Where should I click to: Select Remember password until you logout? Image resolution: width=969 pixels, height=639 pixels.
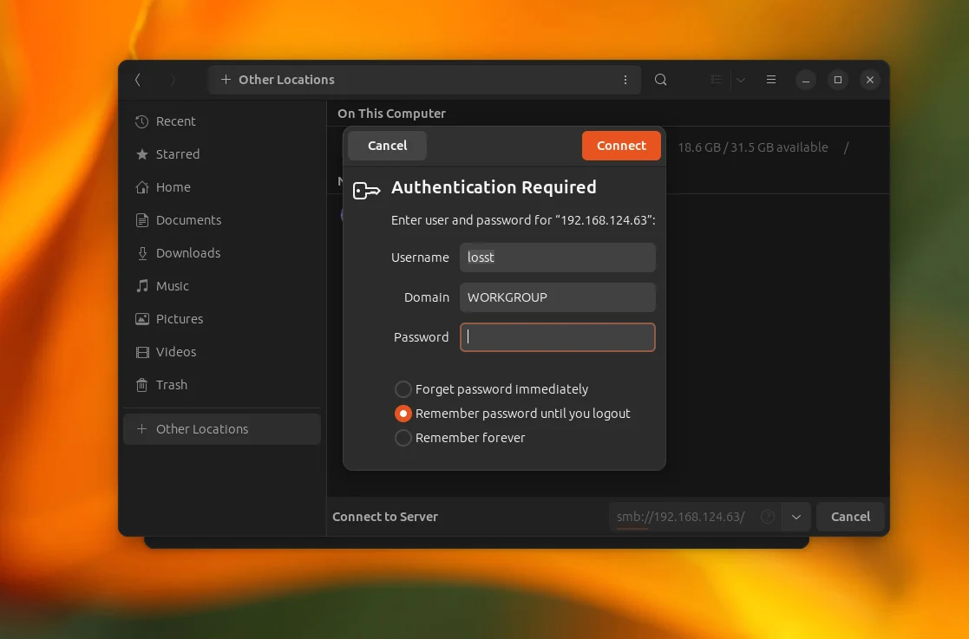[403, 414]
